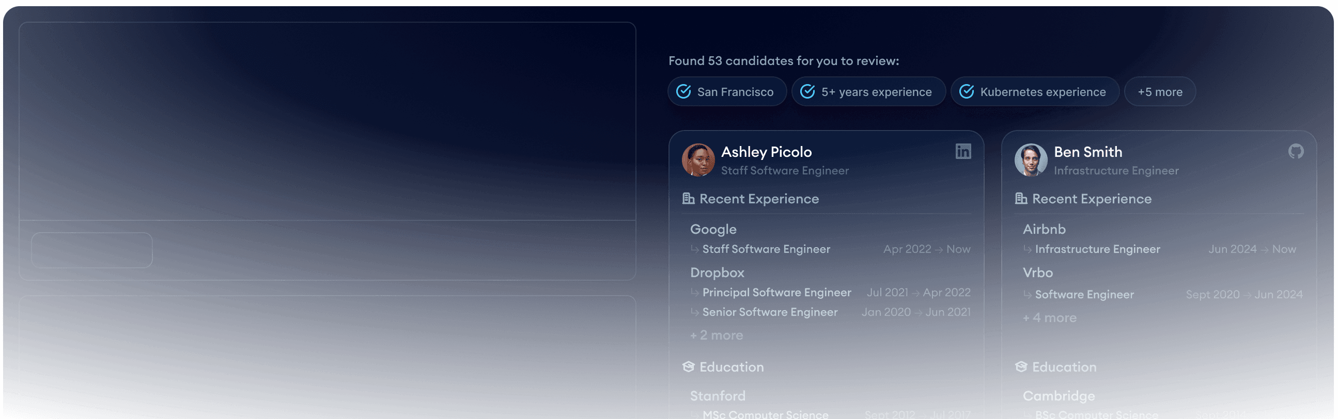
Task: Click the Apr 2022 → Now date range
Action: [927, 249]
